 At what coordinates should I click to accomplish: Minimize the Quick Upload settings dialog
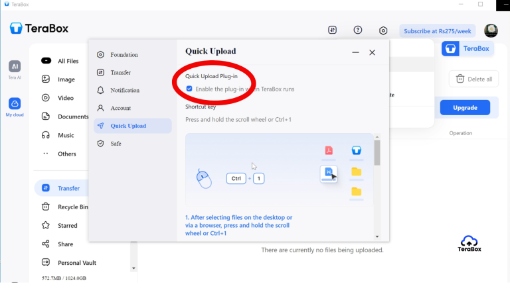point(355,52)
